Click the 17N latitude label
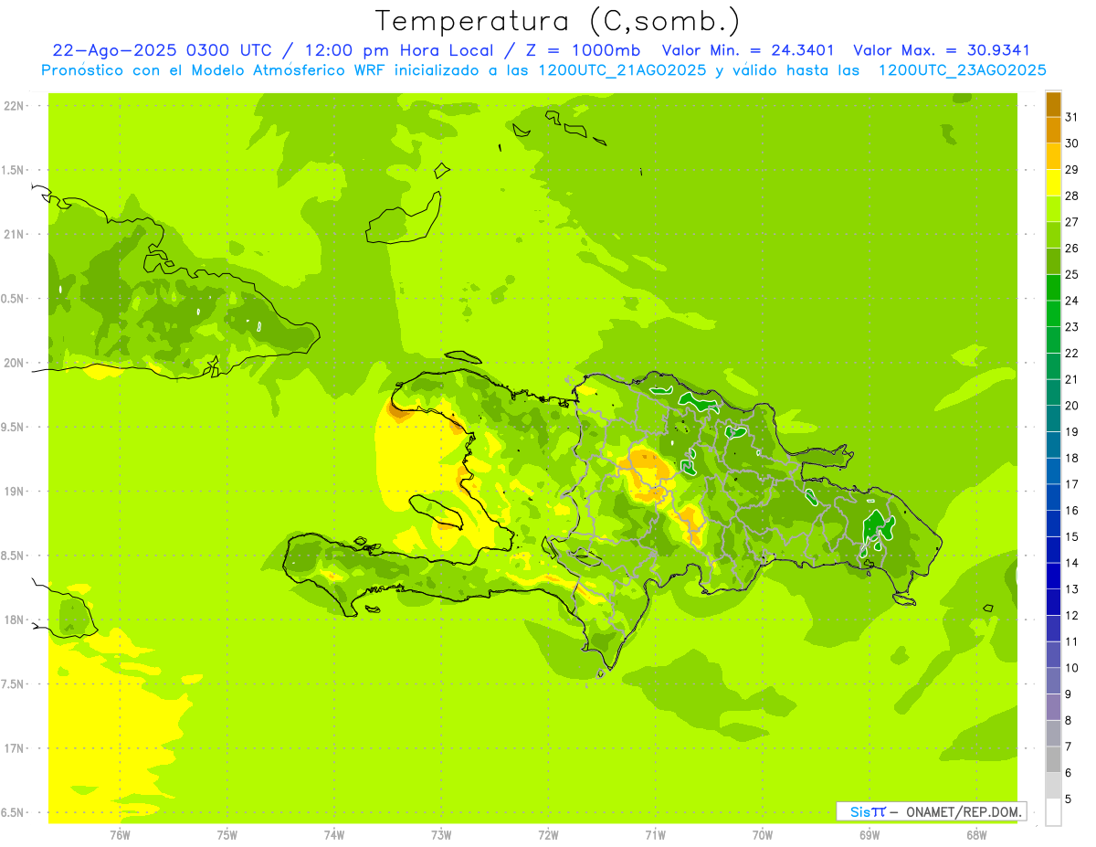 tap(15, 748)
